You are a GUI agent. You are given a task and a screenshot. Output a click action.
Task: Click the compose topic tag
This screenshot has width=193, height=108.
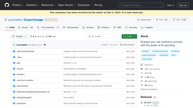click(x=175, y=51)
